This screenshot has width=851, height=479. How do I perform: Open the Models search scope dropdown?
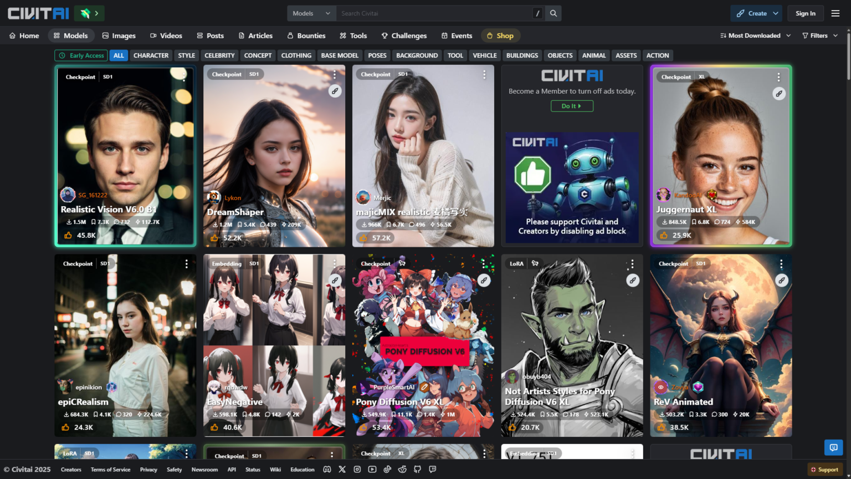[311, 13]
